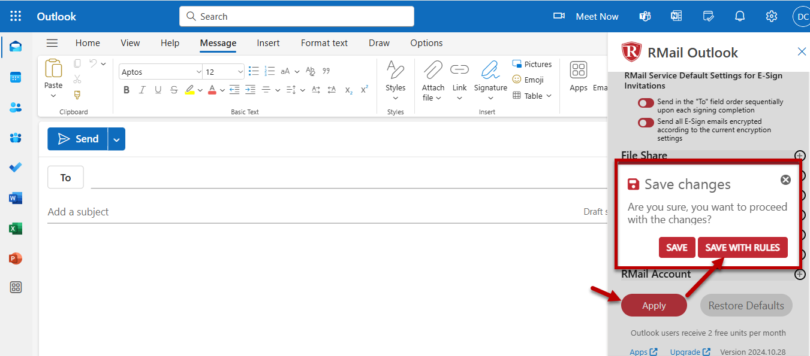Open Word app in left sidebar
Screen dimensions: 810x356
[x=16, y=198]
